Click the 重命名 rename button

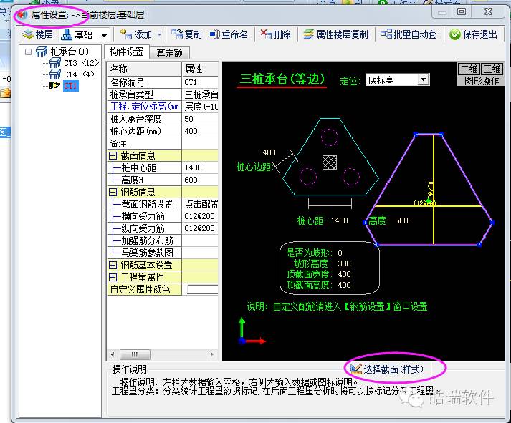229,34
